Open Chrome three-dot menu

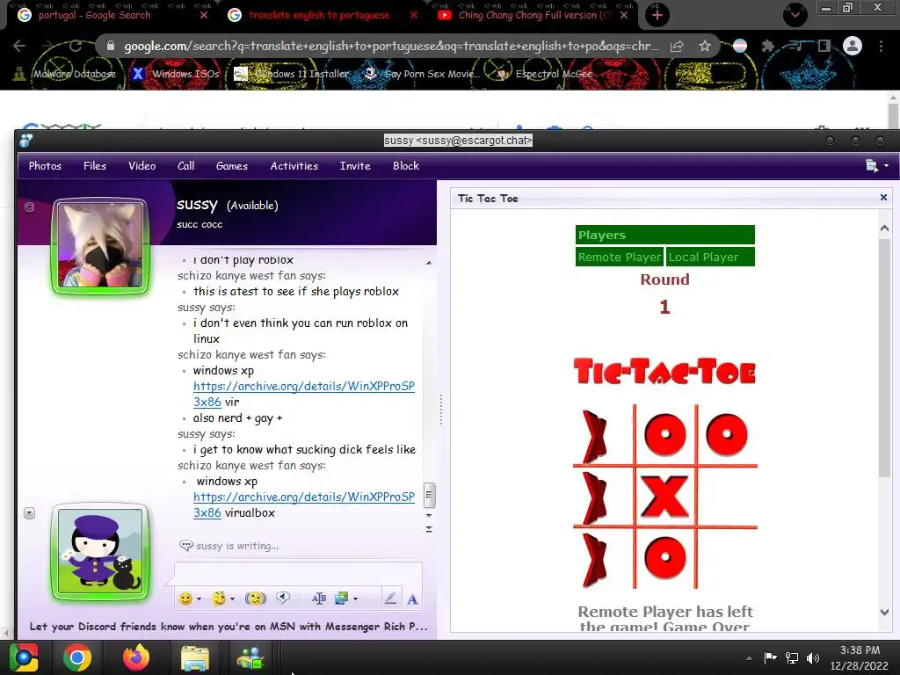click(881, 46)
